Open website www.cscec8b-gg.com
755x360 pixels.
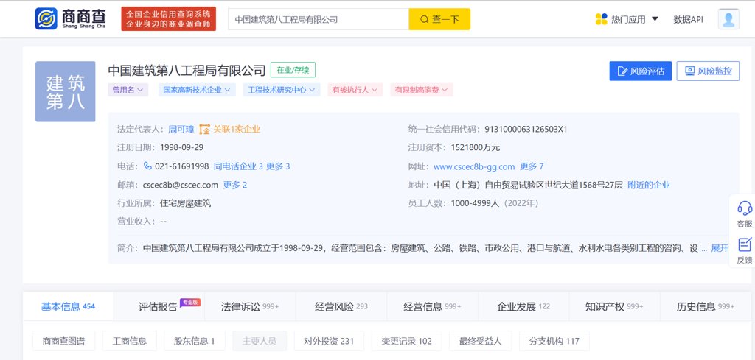pyautogui.click(x=474, y=166)
